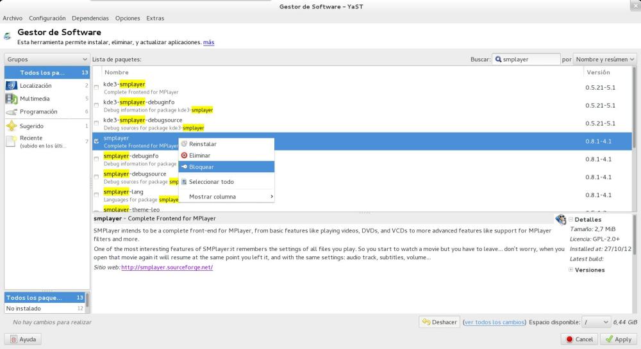This screenshot has width=641, height=349.
Task: Click the Seleccionar todo icon
Action: pos(184,182)
